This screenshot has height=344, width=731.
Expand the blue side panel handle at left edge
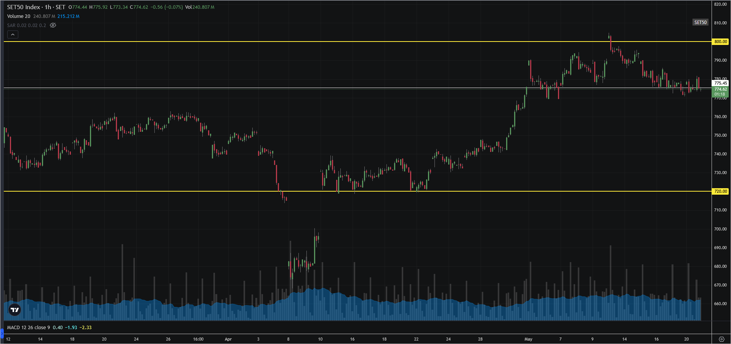pyautogui.click(x=2, y=334)
